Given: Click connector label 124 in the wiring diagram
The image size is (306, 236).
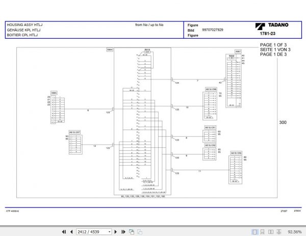Looking at the screenshot, I should pyautogui.click(x=177, y=83).
